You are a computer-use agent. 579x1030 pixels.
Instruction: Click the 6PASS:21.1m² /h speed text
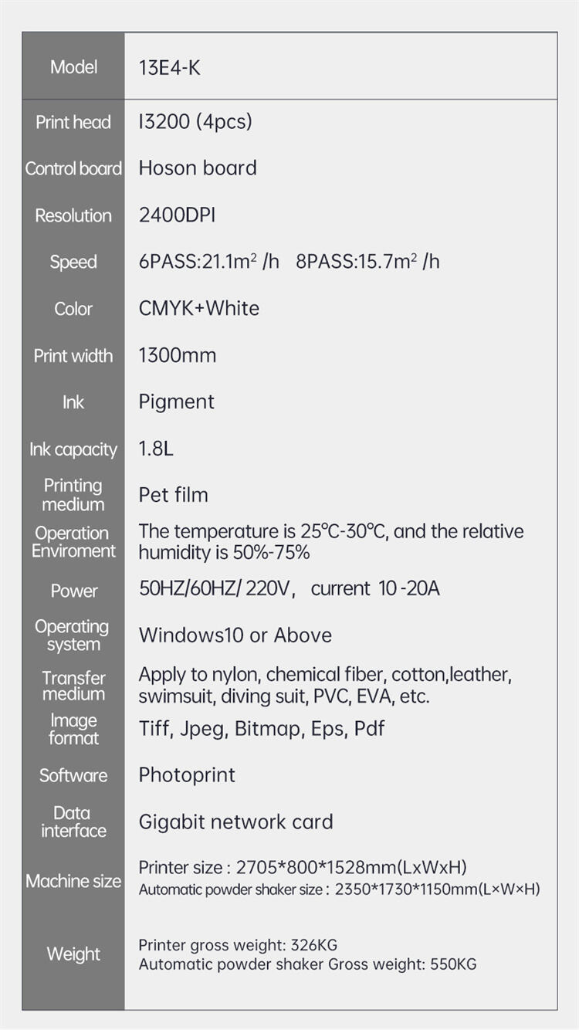[208, 262]
